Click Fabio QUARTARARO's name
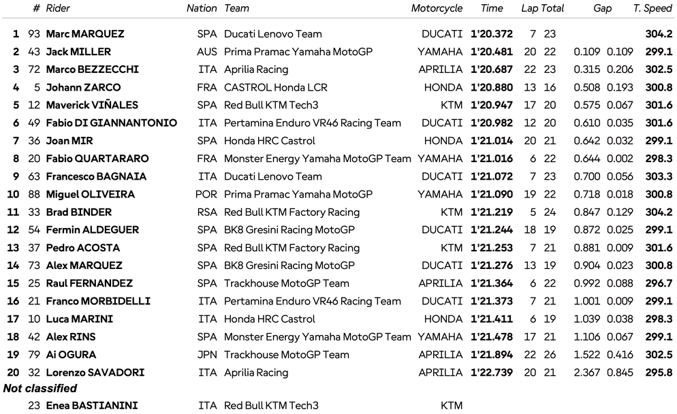 click(x=96, y=159)
